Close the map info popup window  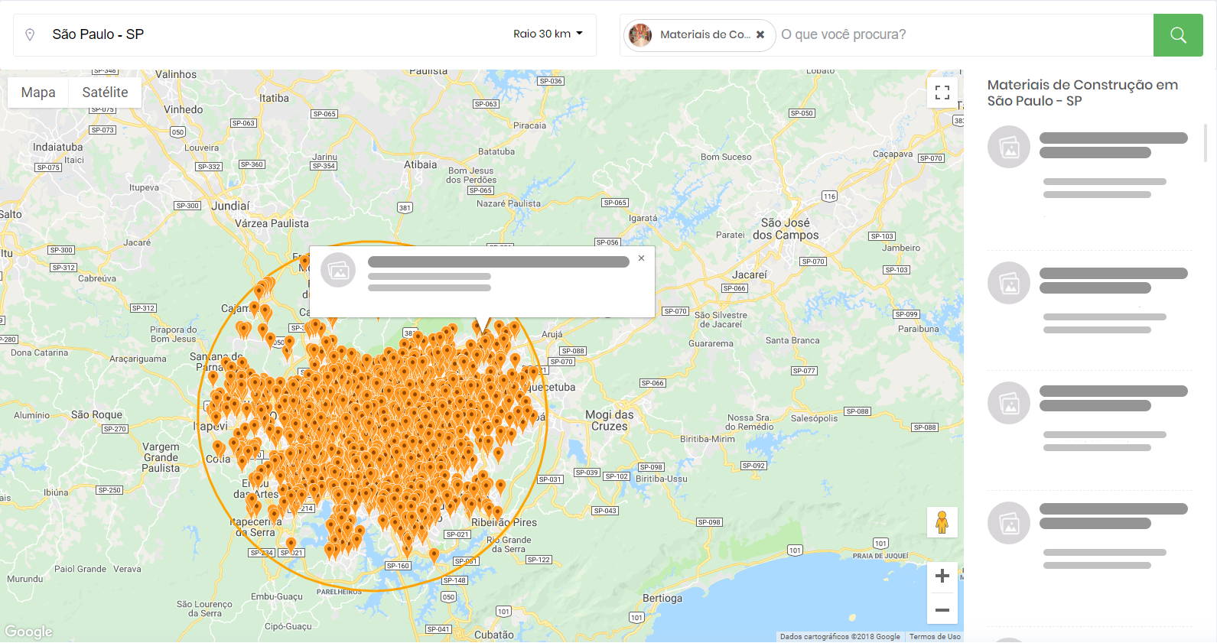[641, 258]
